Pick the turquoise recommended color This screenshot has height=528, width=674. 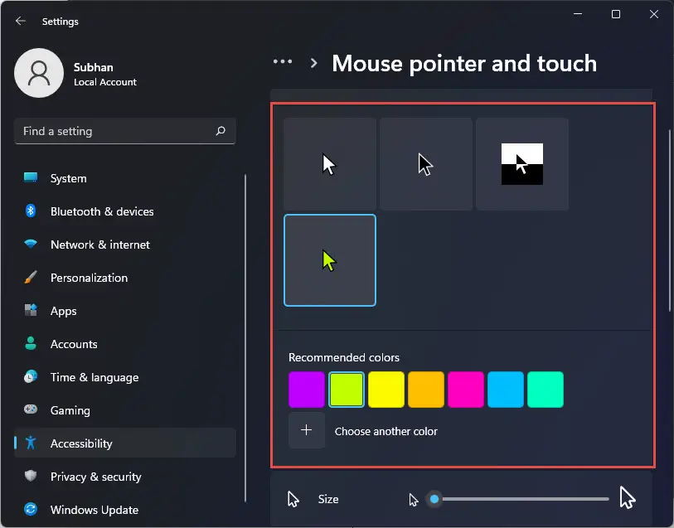(x=545, y=390)
